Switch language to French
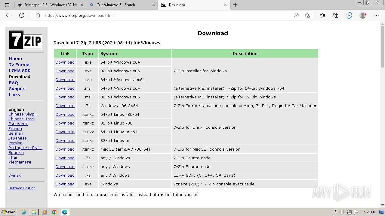This screenshot has width=385, height=216. pyautogui.click(x=15, y=128)
